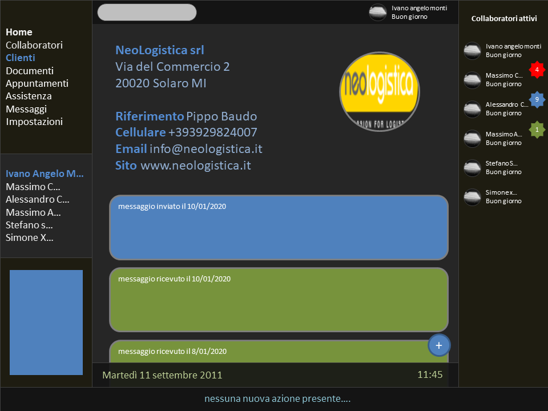
Task: Open Impostazioni in the sidebar menu
Action: [34, 122]
